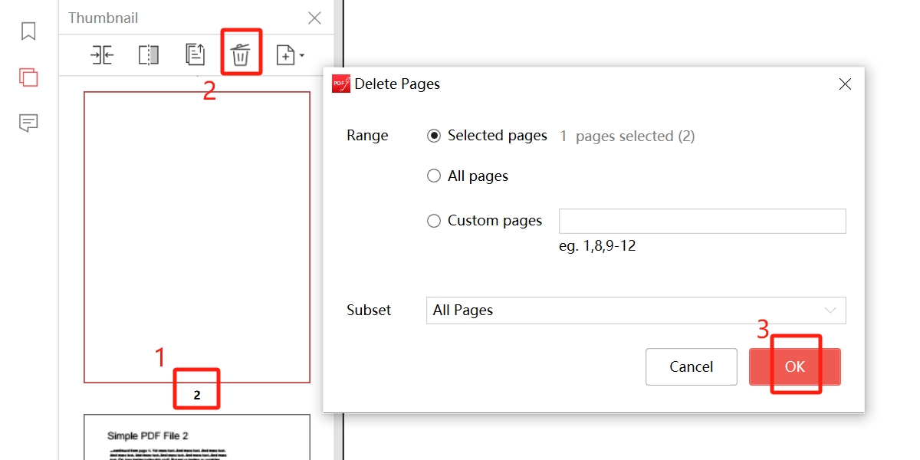Viewport: 920px width, 460px height.
Task: Expand the Subset All Pages dropdown
Action: [x=636, y=310]
